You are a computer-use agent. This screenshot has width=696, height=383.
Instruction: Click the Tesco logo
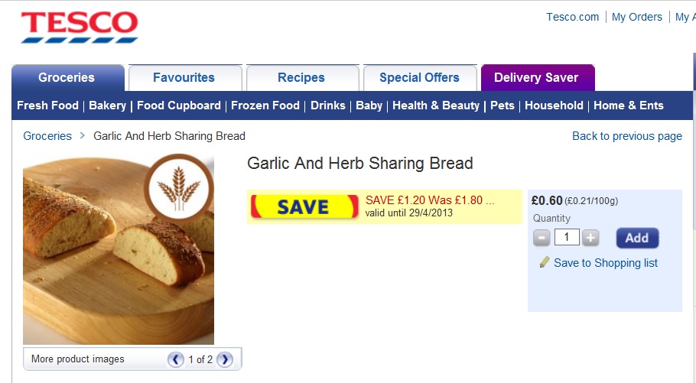[x=80, y=26]
